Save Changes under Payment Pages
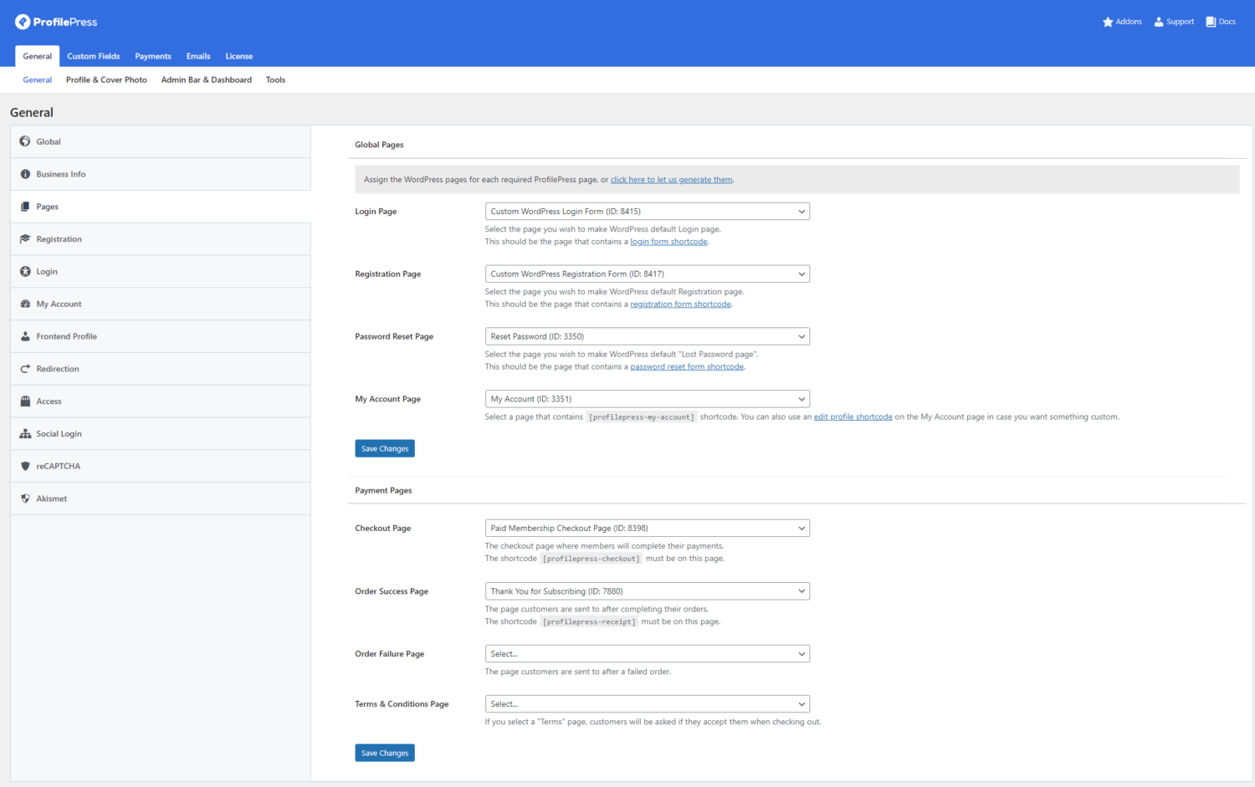This screenshot has width=1255, height=787. pyautogui.click(x=385, y=754)
